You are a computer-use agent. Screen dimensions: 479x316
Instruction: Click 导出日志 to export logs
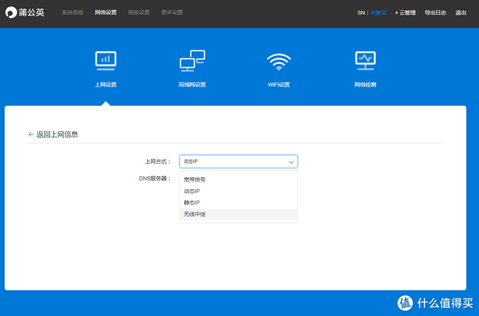435,12
